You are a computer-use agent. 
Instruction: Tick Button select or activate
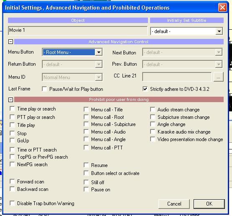coord(86,173)
